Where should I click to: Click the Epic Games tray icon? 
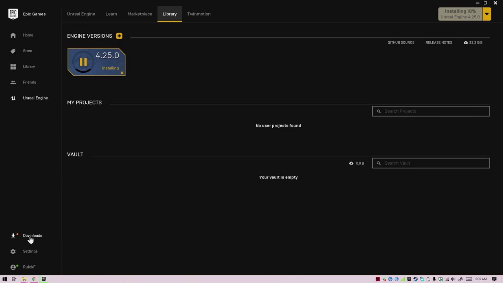coord(409,279)
